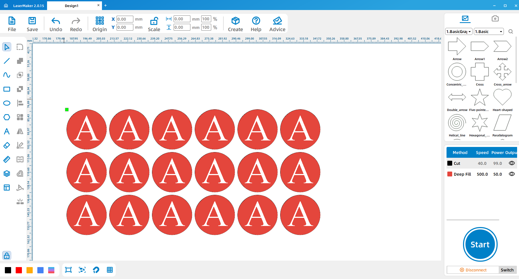The width and height of the screenshot is (519, 279).
Task: Open the Origin position grid
Action: click(x=100, y=24)
